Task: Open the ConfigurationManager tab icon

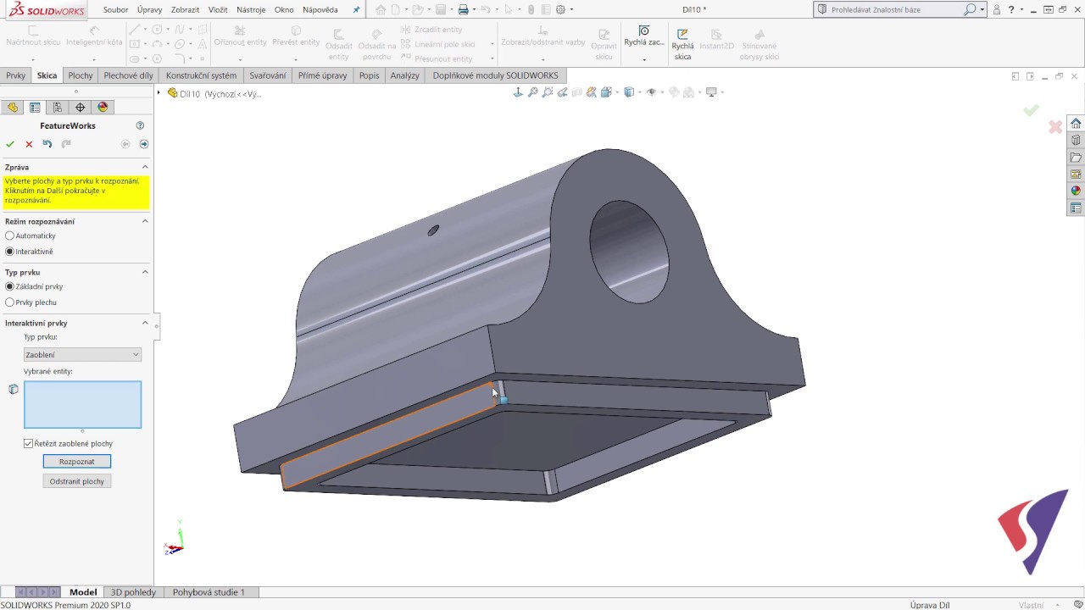Action: [x=58, y=108]
